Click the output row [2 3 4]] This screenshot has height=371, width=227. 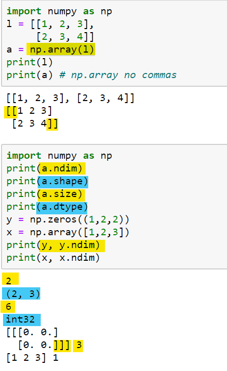[x=35, y=123]
